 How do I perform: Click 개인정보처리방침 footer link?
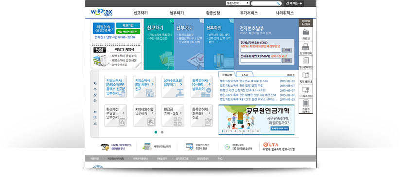(116, 159)
